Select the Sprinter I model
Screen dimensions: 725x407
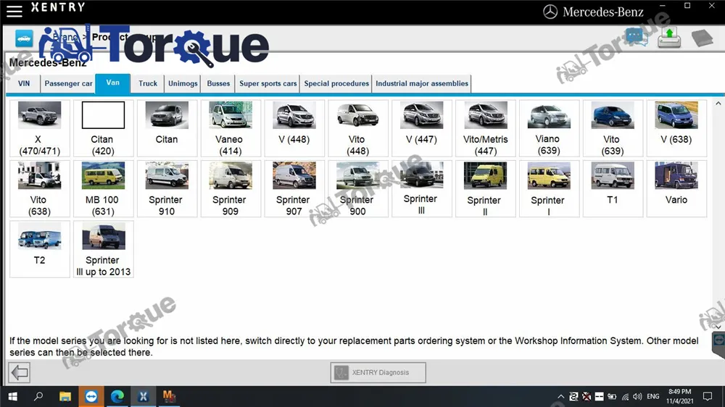(x=549, y=188)
